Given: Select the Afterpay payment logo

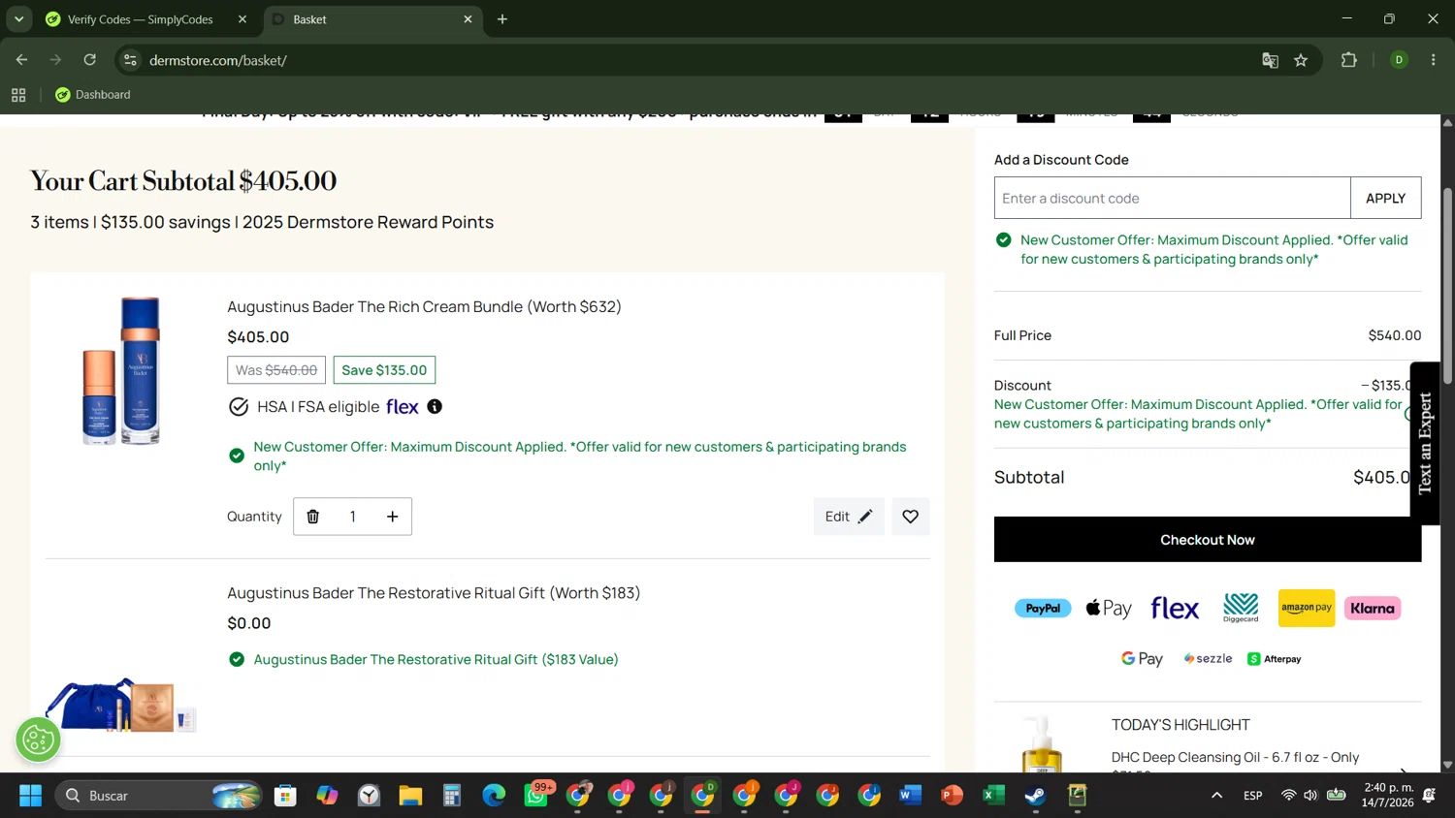Looking at the screenshot, I should [x=1274, y=659].
